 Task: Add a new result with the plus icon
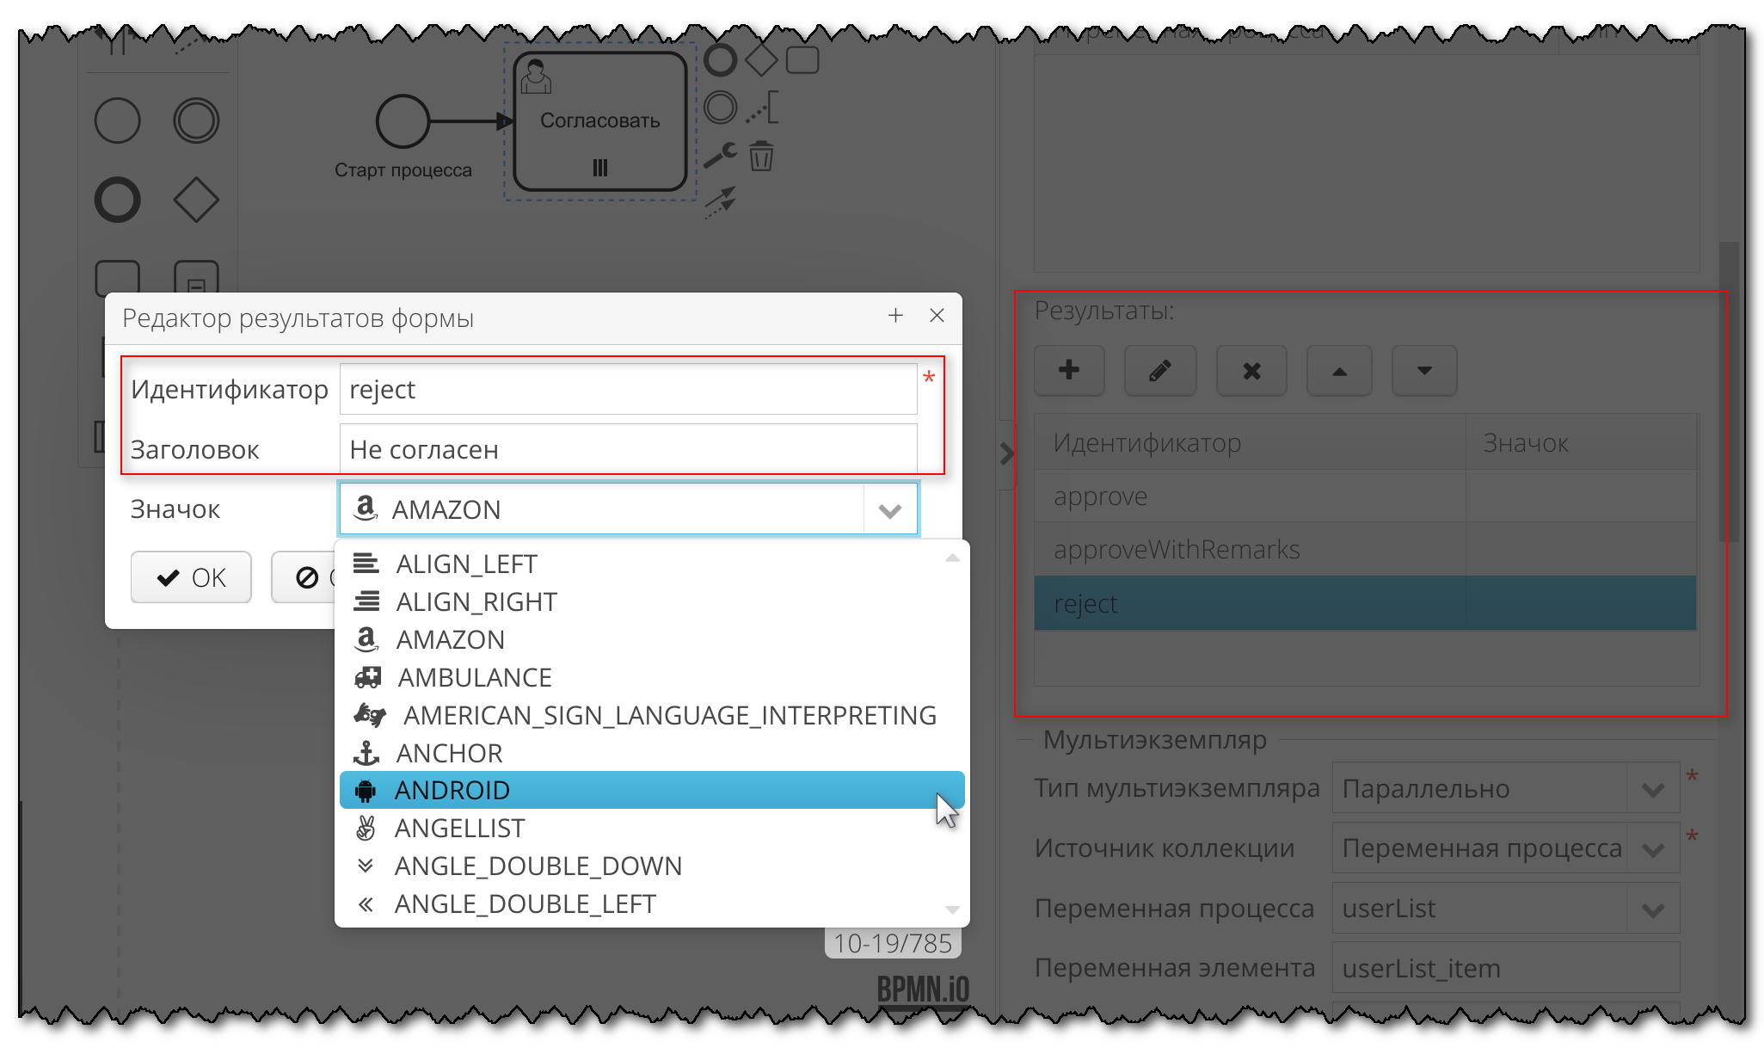point(1069,371)
